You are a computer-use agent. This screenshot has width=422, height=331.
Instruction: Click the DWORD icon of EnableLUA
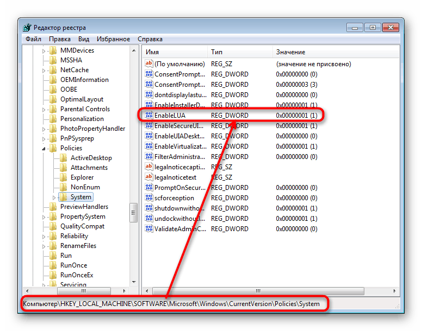pyautogui.click(x=149, y=115)
